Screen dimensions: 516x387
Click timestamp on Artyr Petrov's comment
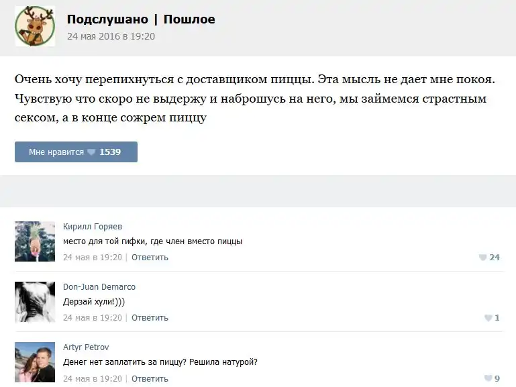93,379
